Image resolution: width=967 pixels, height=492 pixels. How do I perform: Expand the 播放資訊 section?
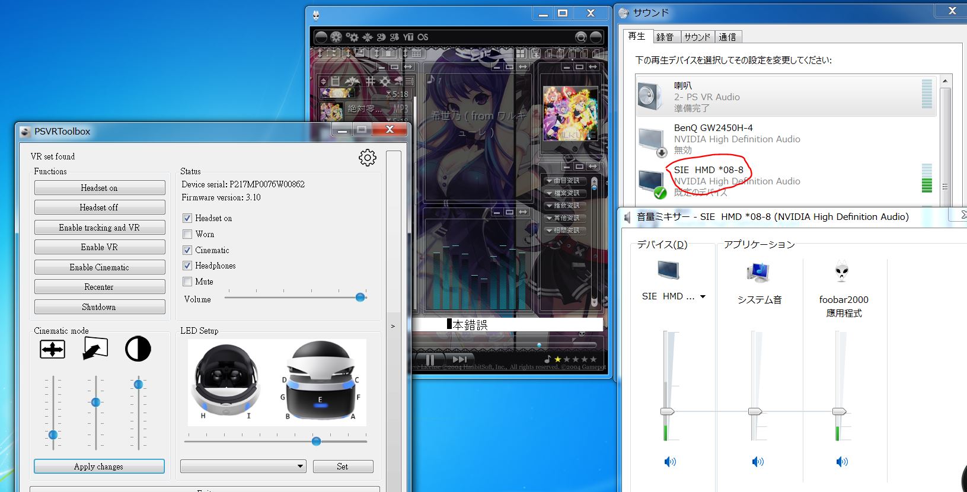point(564,206)
